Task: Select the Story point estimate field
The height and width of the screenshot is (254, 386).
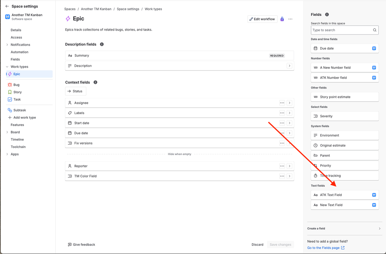Action: (344, 97)
